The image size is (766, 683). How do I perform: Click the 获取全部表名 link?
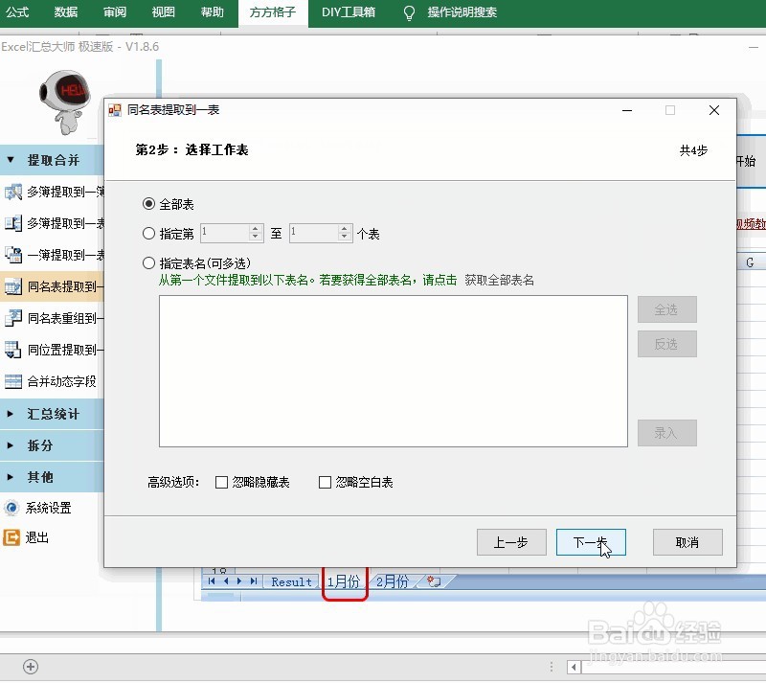(499, 280)
